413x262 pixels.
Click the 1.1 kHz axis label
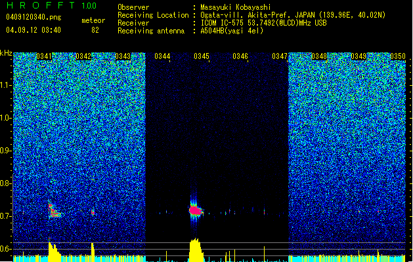pos(5,85)
